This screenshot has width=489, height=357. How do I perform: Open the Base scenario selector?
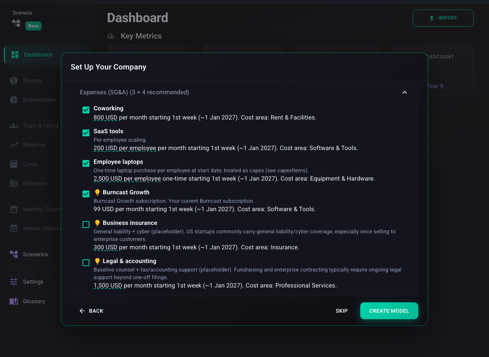45,23
